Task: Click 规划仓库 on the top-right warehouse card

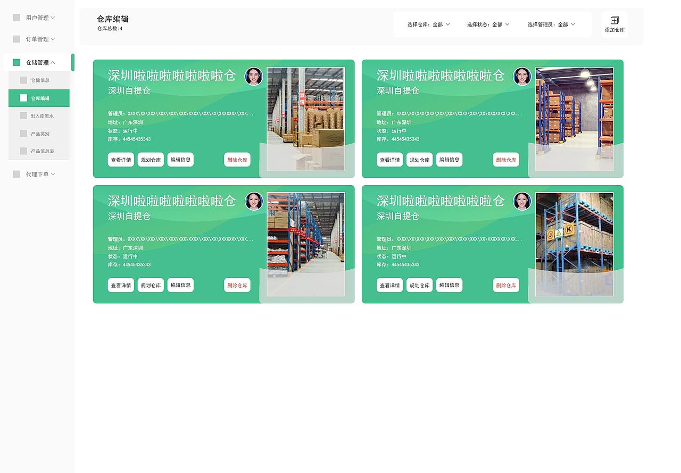Action: click(420, 160)
